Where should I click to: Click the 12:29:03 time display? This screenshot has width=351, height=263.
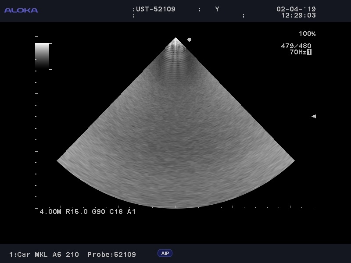tap(298, 15)
